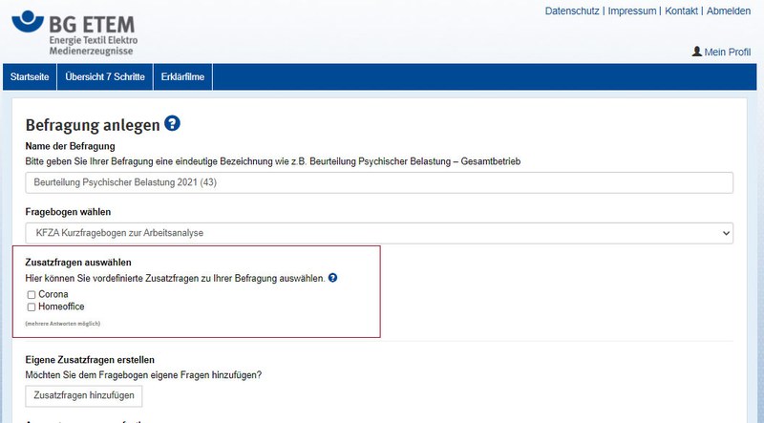Viewport: 764px width, 423px height.
Task: Enable the Corona checkbox
Action: pyautogui.click(x=32, y=294)
